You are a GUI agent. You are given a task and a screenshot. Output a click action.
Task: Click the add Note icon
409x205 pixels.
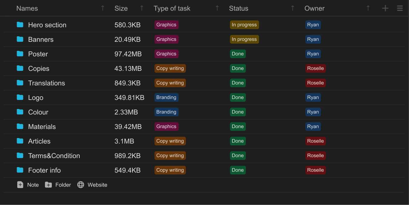pyautogui.click(x=20, y=185)
